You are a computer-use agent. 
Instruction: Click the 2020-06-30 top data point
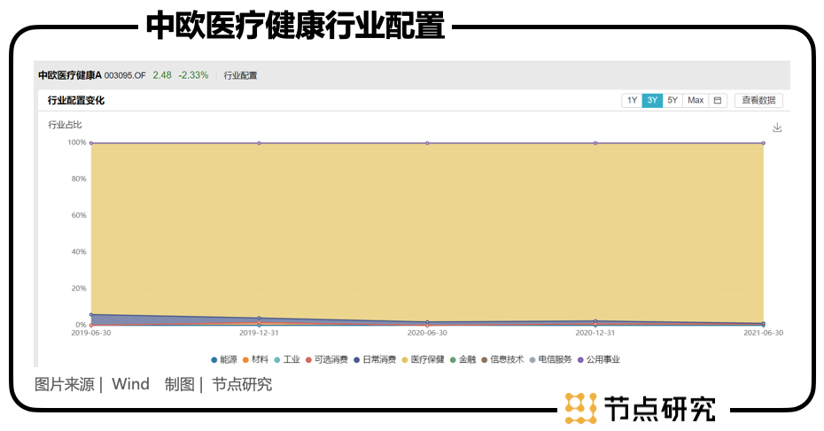tap(427, 142)
